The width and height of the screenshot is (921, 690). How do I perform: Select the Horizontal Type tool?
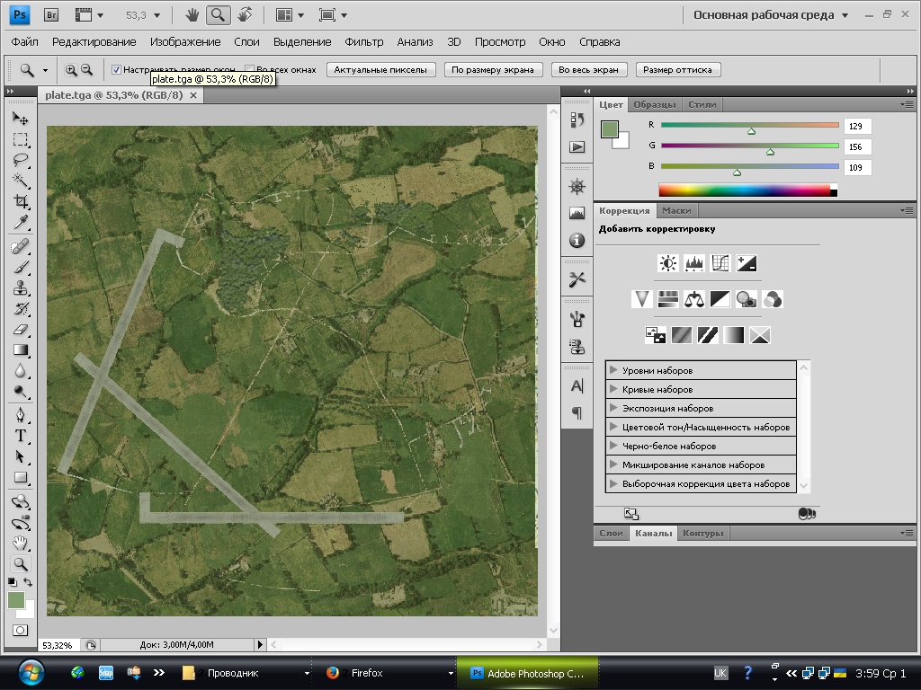tap(20, 436)
